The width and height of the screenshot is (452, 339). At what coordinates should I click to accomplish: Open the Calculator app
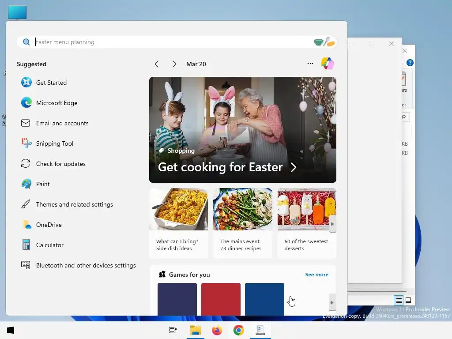click(x=49, y=245)
